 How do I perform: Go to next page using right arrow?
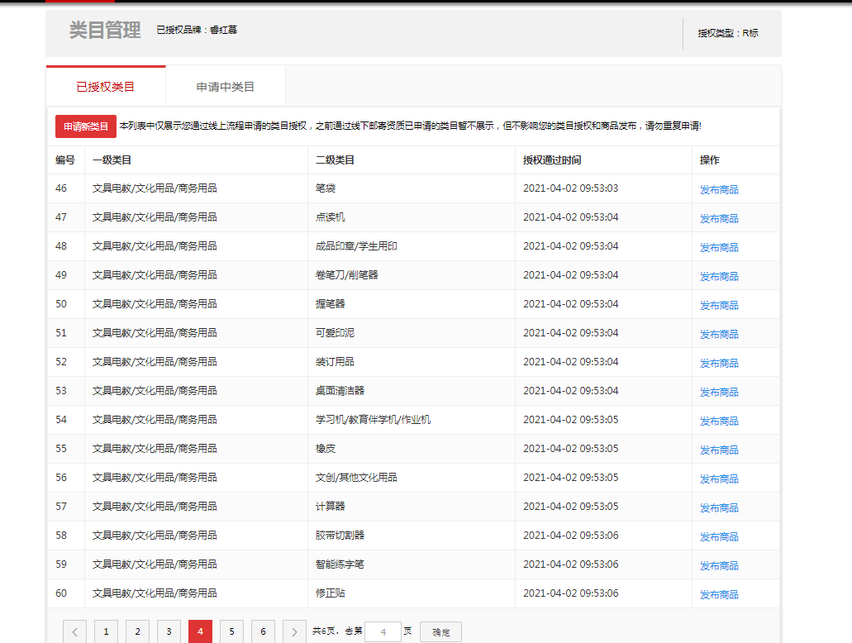[294, 631]
